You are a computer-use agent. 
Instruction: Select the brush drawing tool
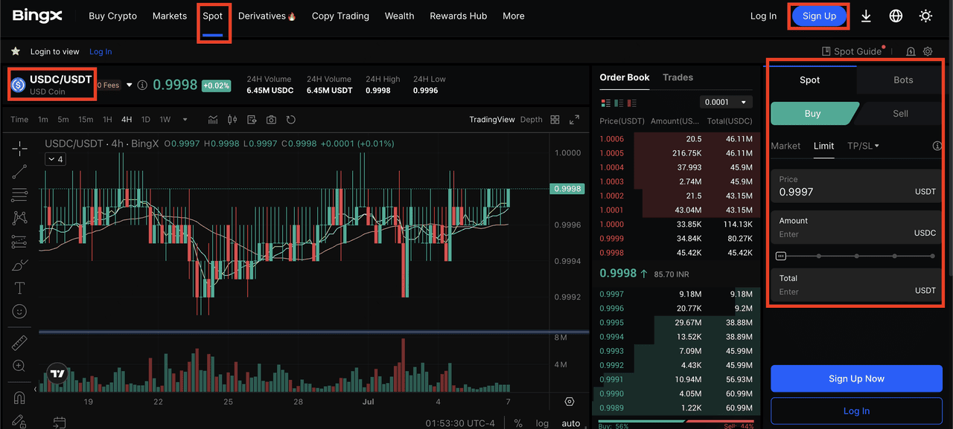click(x=19, y=265)
